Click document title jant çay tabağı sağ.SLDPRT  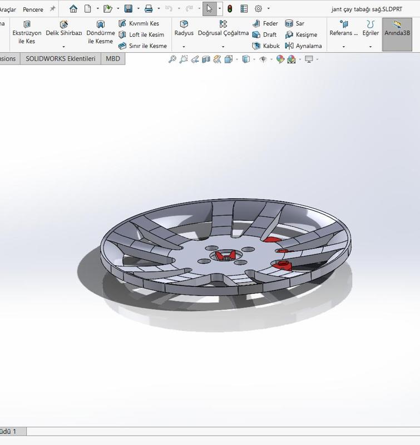point(367,9)
